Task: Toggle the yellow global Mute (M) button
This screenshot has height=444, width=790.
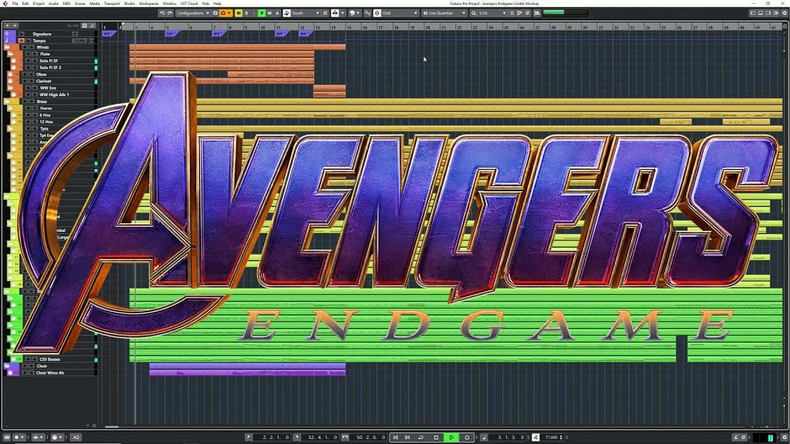Action: click(x=239, y=13)
